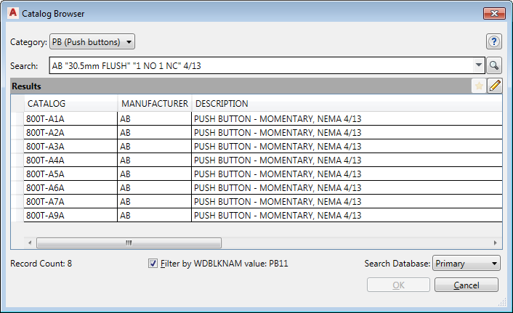
Task: Select catalog entry 800T-A9A
Action: [70, 215]
